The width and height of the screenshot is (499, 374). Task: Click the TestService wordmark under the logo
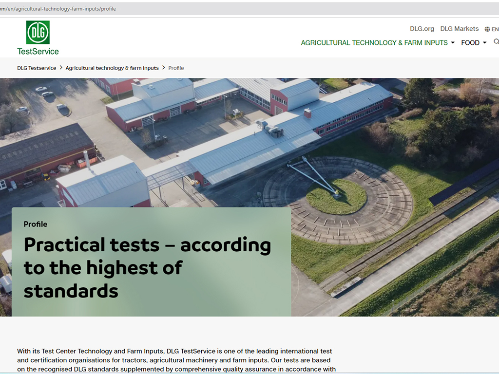click(38, 51)
